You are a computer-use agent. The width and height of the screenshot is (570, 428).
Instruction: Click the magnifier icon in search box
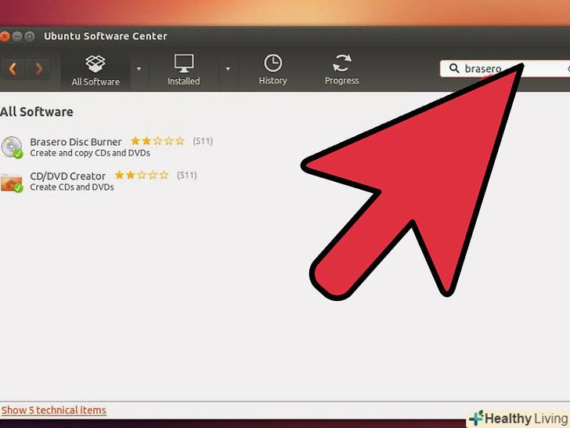[x=454, y=68]
